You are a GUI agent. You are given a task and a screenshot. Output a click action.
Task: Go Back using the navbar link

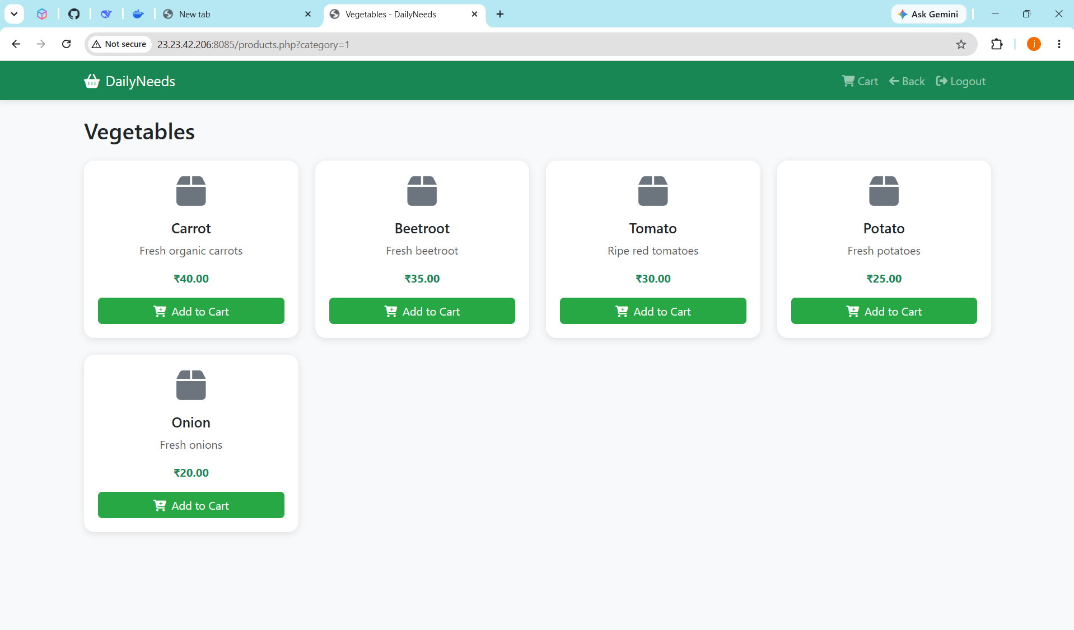pos(907,81)
